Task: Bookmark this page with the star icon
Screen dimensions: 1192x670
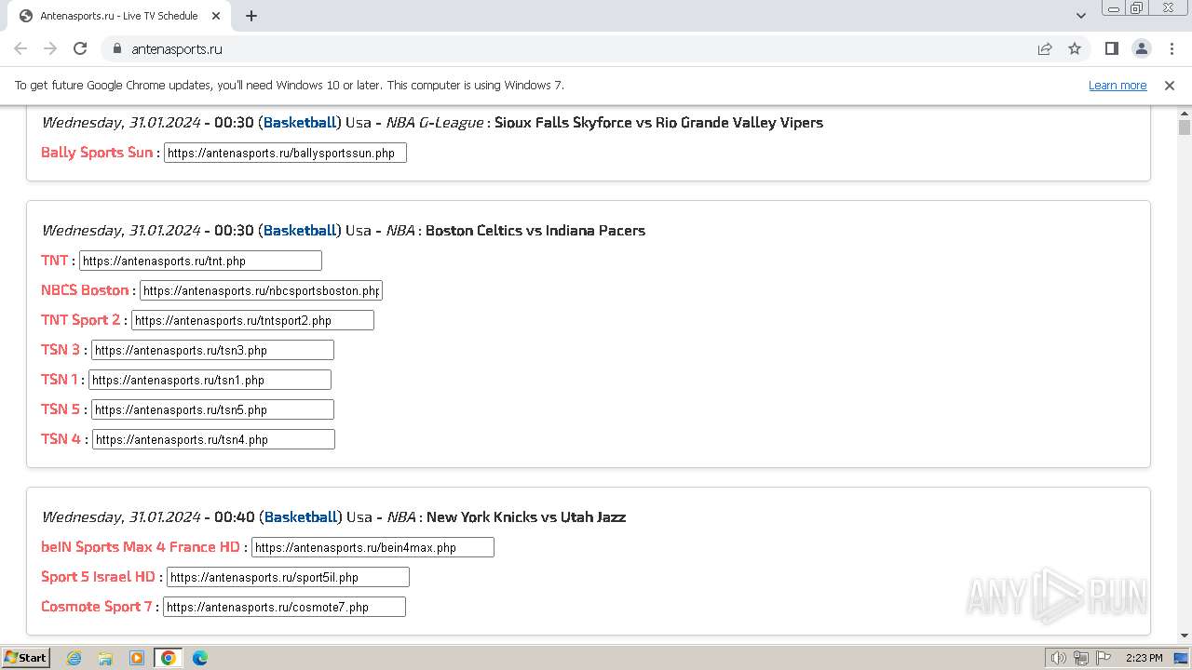Action: click(x=1075, y=48)
